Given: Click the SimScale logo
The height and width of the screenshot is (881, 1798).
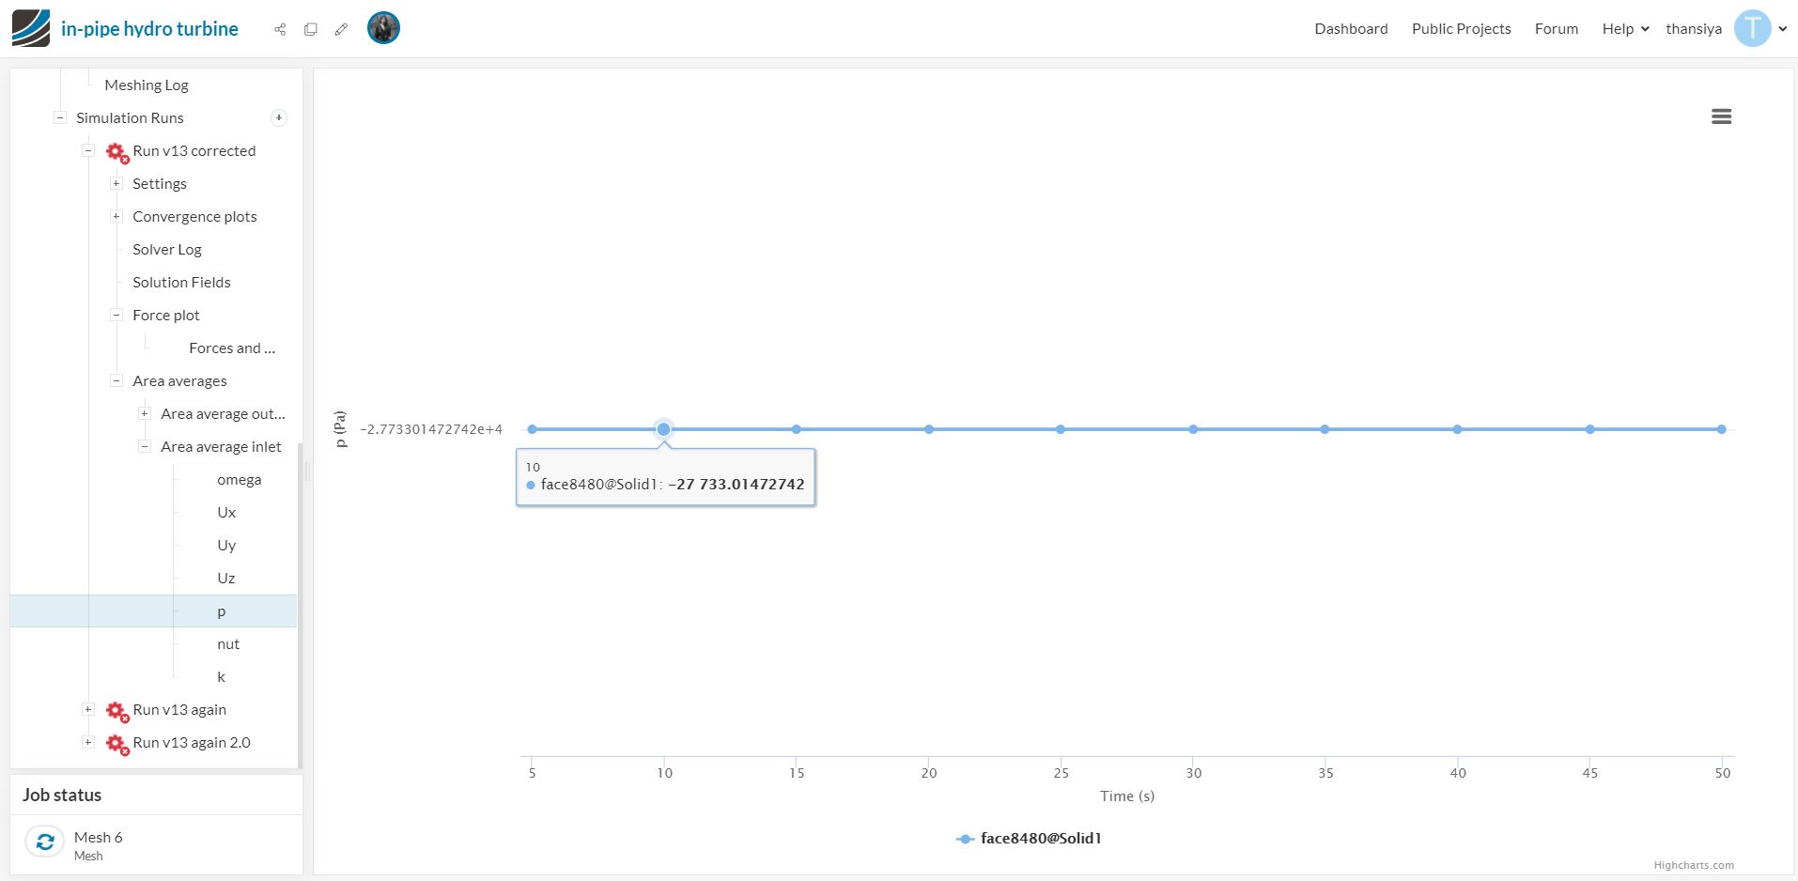Looking at the screenshot, I should [x=31, y=28].
